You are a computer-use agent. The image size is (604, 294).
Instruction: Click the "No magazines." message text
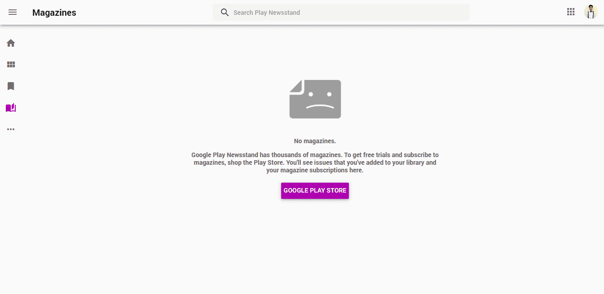[315, 141]
